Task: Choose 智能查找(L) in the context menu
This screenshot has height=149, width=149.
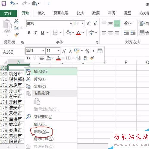Action: 51,117
